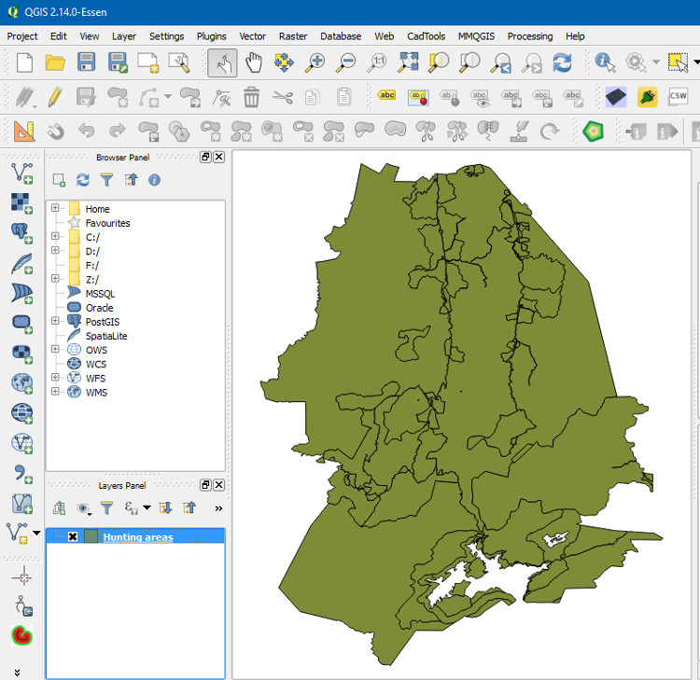Open the Python plugin icon
This screenshot has width=700, height=680.
(x=647, y=96)
